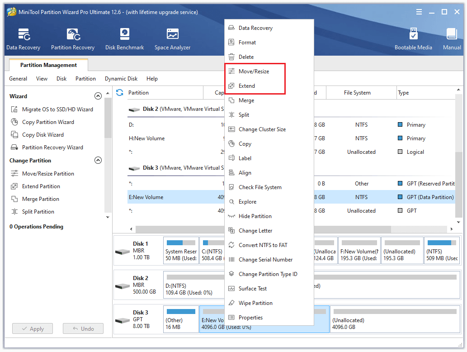Choose Change Serial Number entry
The height and width of the screenshot is (352, 467).
click(x=269, y=260)
